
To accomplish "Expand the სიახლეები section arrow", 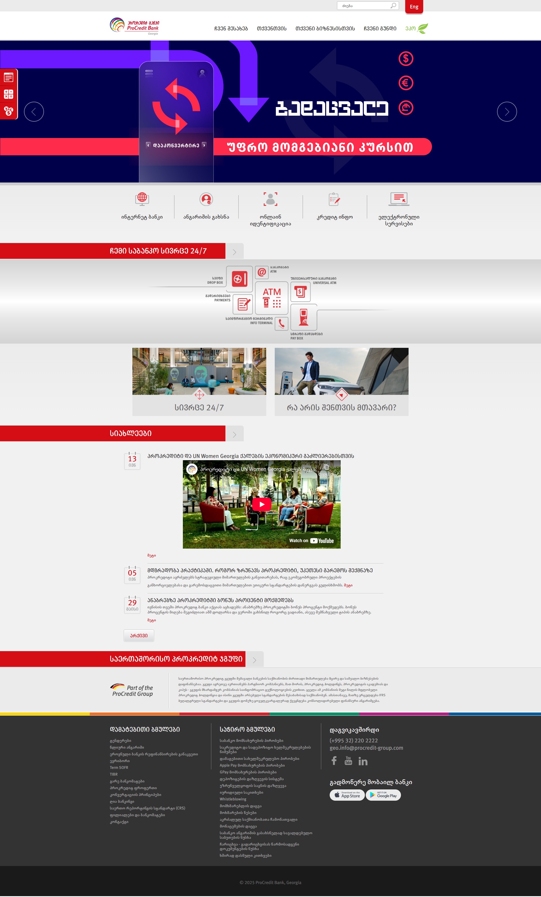I will [x=235, y=434].
